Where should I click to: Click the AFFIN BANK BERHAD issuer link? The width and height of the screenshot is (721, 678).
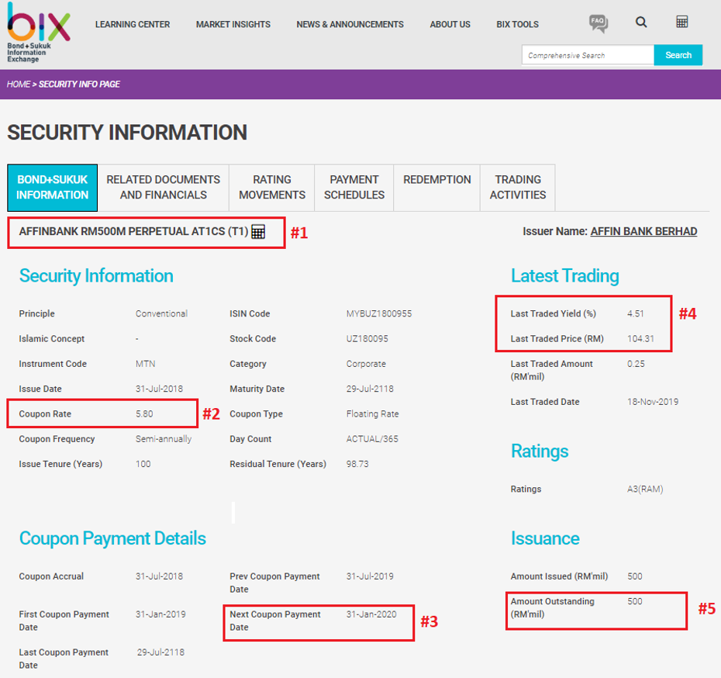643,230
